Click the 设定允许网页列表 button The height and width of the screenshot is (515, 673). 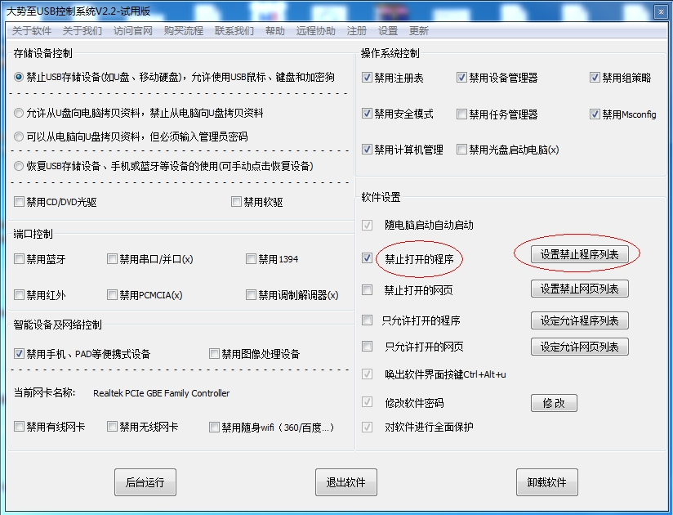(579, 347)
